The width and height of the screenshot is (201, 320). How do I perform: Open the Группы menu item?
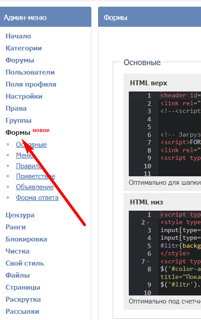point(19,121)
